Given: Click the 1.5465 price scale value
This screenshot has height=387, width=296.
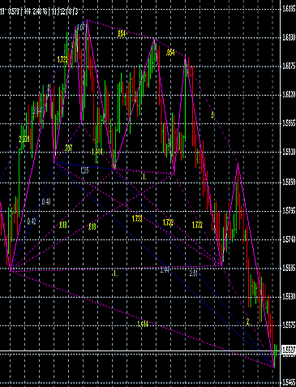Looking at the screenshot, I should point(289,383).
